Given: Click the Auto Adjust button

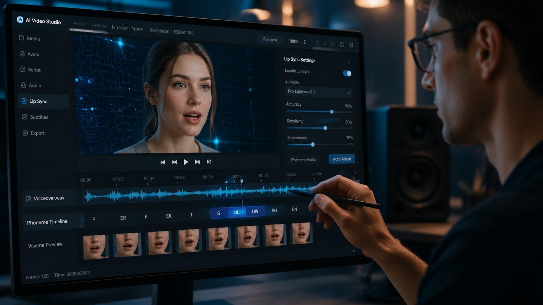Looking at the screenshot, I should [x=342, y=159].
